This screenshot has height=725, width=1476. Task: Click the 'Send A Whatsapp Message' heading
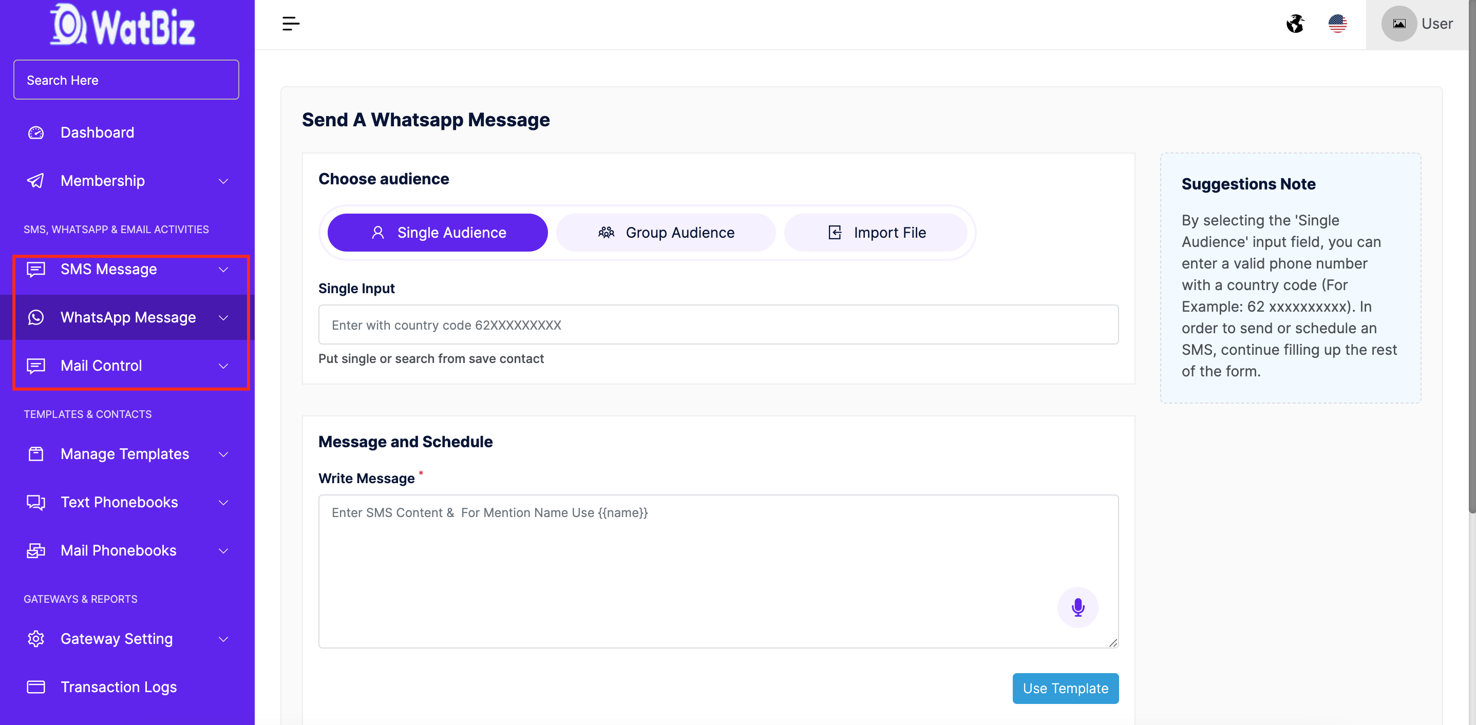tap(426, 120)
